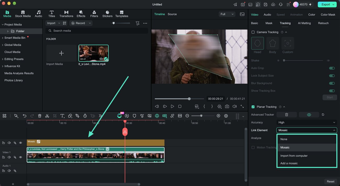This screenshot has width=340, height=186.
Task: Toggle the Lock Subject Size switch
Action: (x=332, y=76)
